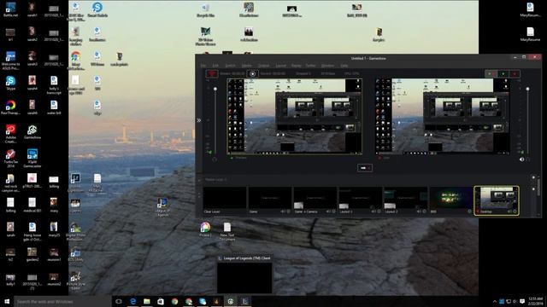
Task: Show hidden system tray icons chevron
Action: 495,301
